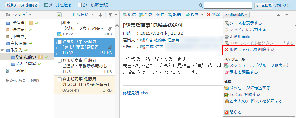Select 印刷用画面 menu item
296x118 pixels.
coord(240,36)
